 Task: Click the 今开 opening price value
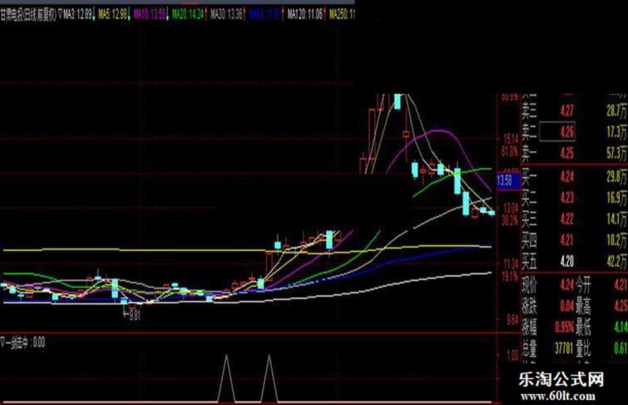621,285
